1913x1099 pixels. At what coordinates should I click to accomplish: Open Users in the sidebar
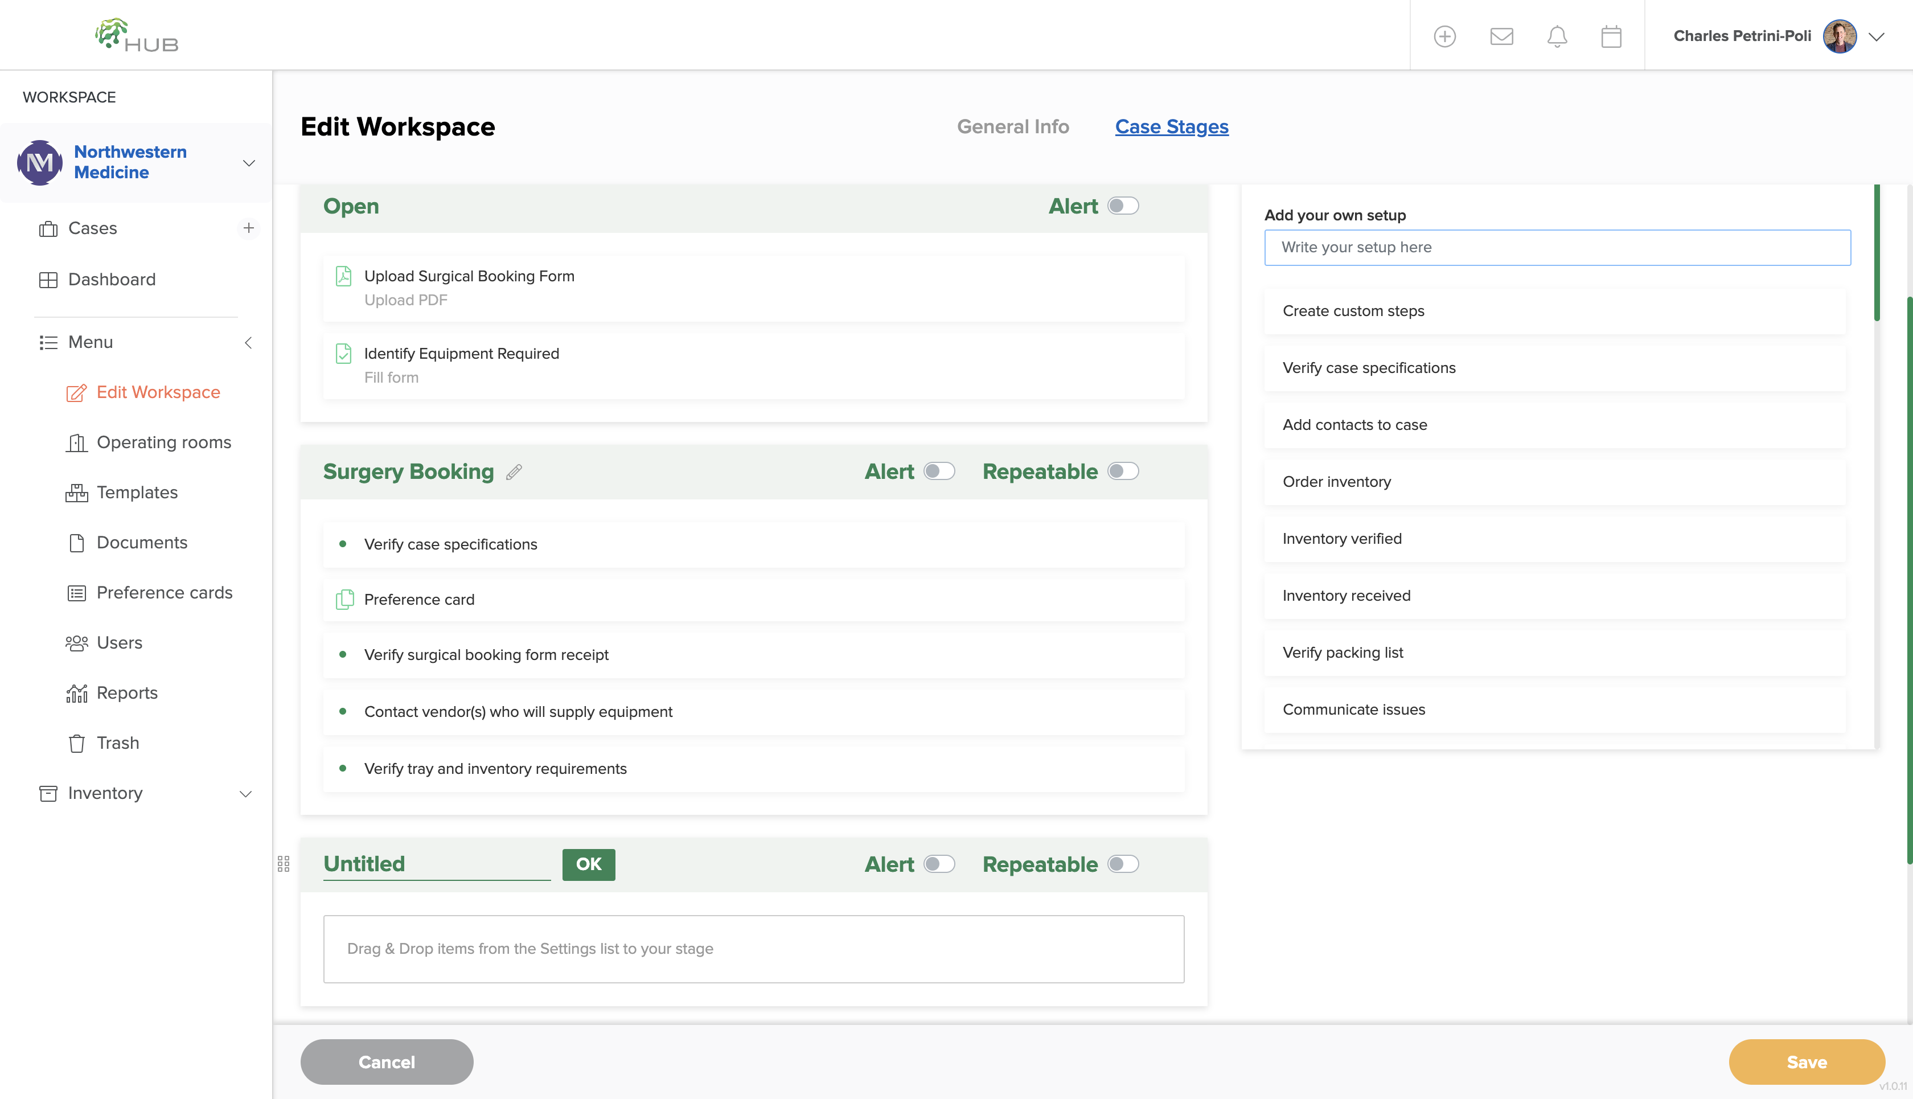click(104, 642)
